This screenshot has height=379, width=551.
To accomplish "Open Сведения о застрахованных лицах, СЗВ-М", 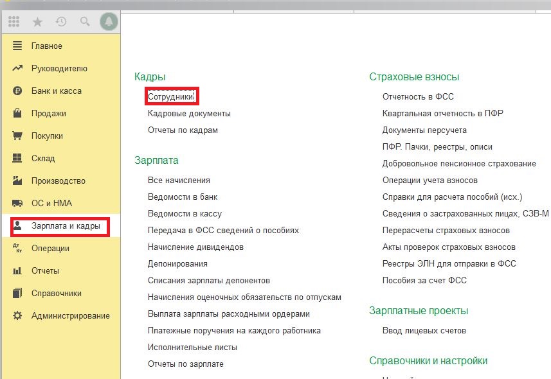I will (465, 213).
